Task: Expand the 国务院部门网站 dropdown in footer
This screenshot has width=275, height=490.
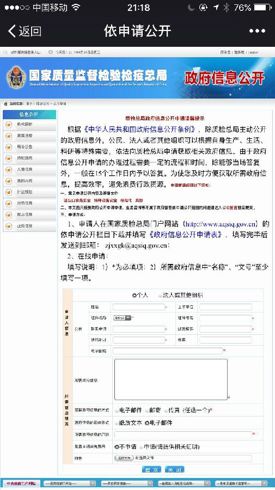Action: (70, 483)
